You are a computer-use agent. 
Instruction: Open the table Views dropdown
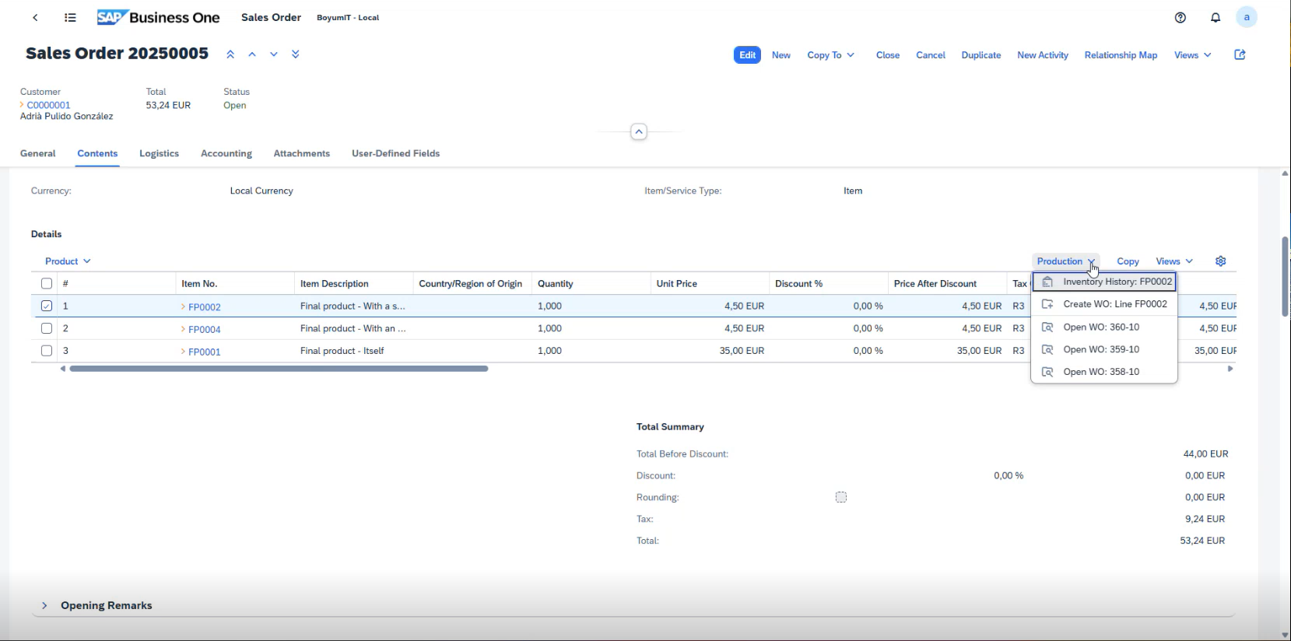[1174, 261]
